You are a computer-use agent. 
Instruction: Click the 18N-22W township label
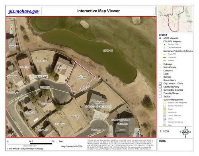(41, 77)
